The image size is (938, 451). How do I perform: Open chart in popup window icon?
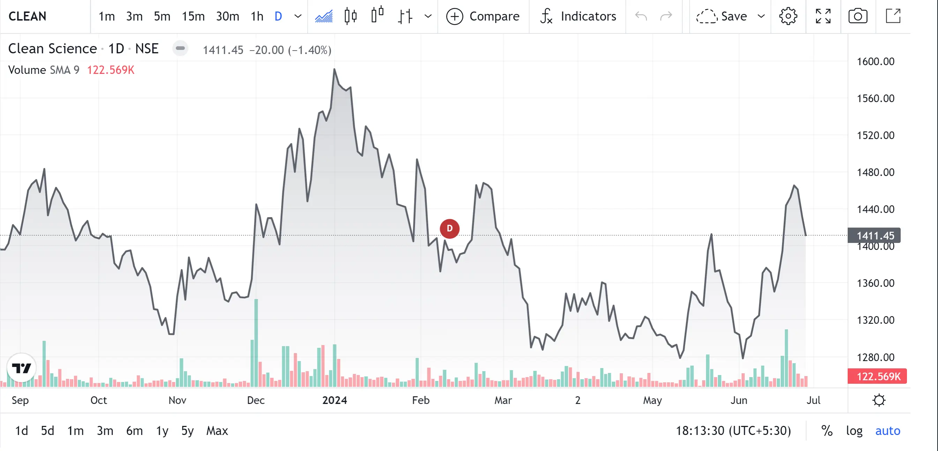coord(893,16)
